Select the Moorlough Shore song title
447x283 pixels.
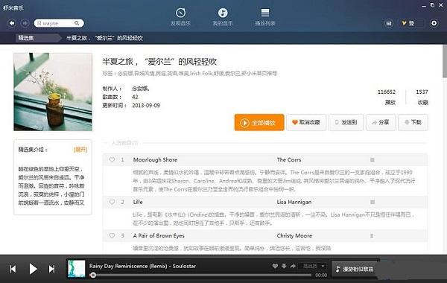pos(155,160)
